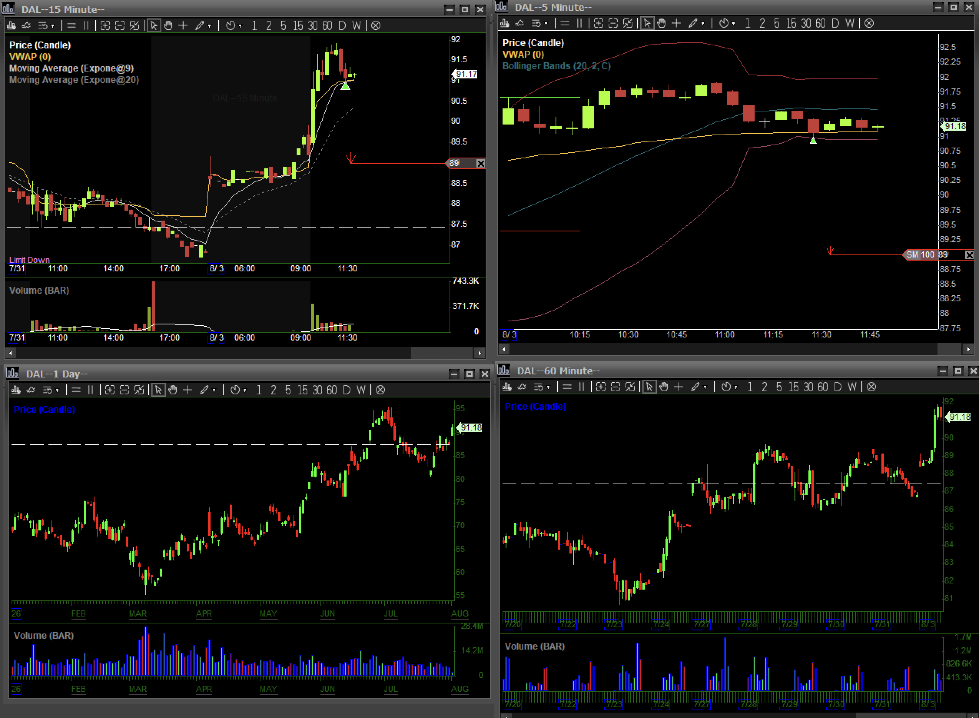
Task: Reset zoom in the 5 Minute chart toolbar
Action: pyautogui.click(x=628, y=23)
